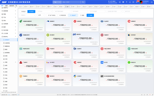Open the 南京银行 account card
This screenshot has height=96, width=154.
tap(59, 80)
